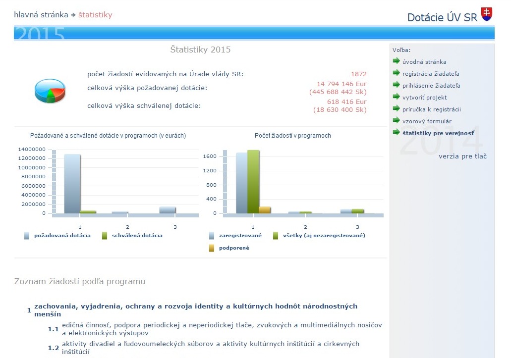
Task: Click green arrow beside vytvoriť projekt
Action: click(x=396, y=97)
